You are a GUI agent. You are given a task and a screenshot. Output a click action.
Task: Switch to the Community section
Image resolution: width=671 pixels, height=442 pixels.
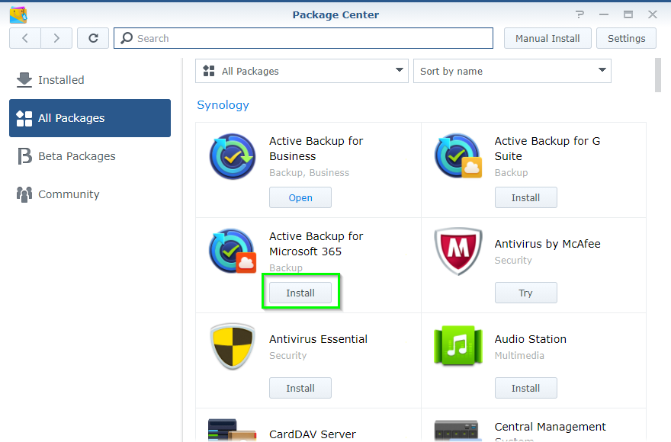coord(90,194)
